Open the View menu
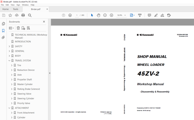The height and width of the screenshot is (120, 194). pos(13,5)
